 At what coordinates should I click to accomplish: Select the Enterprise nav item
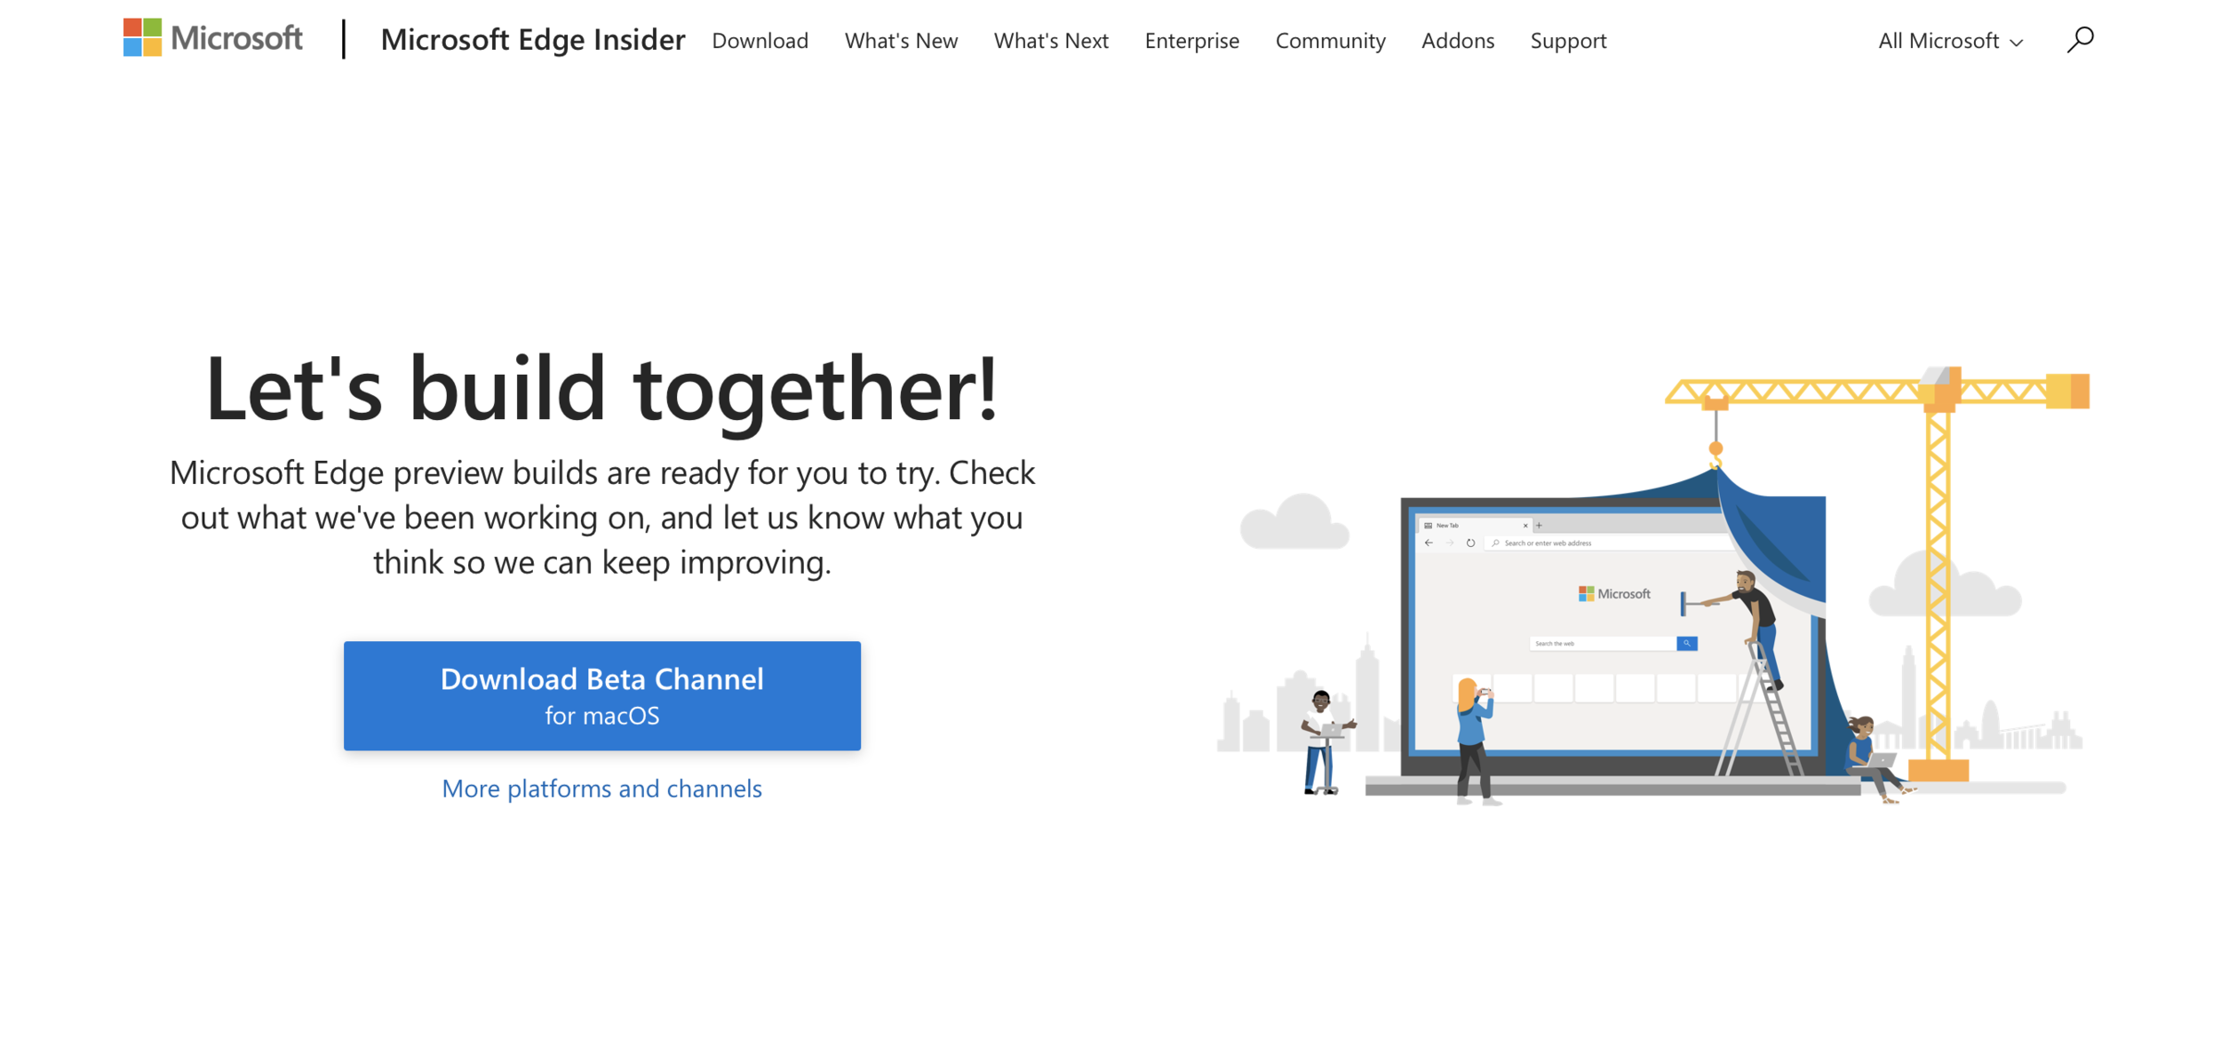1191,41
